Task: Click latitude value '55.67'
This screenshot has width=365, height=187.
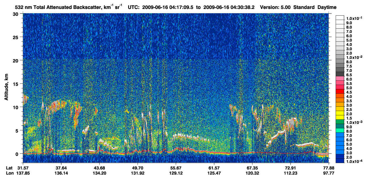Action: [176, 168]
